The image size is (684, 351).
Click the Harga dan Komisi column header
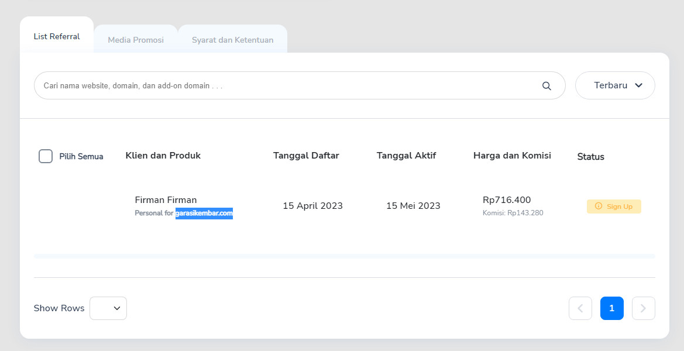[x=512, y=156]
